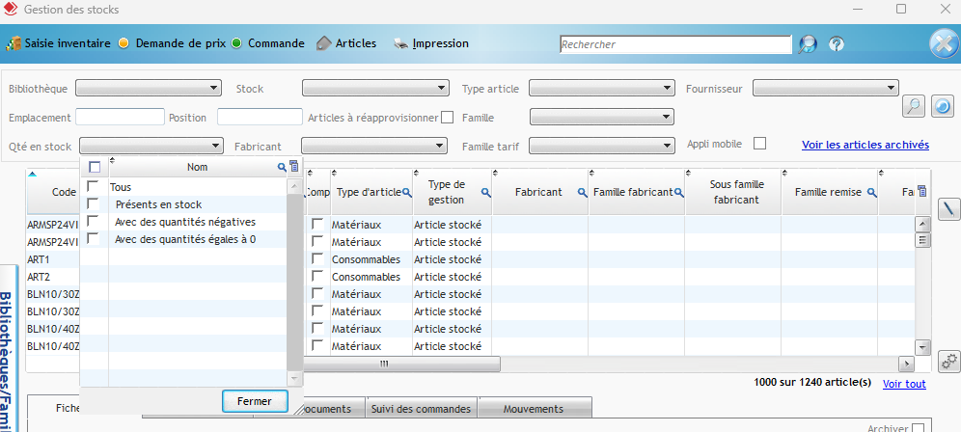
Task: Click the magnifier filter search button
Action: pyautogui.click(x=915, y=106)
